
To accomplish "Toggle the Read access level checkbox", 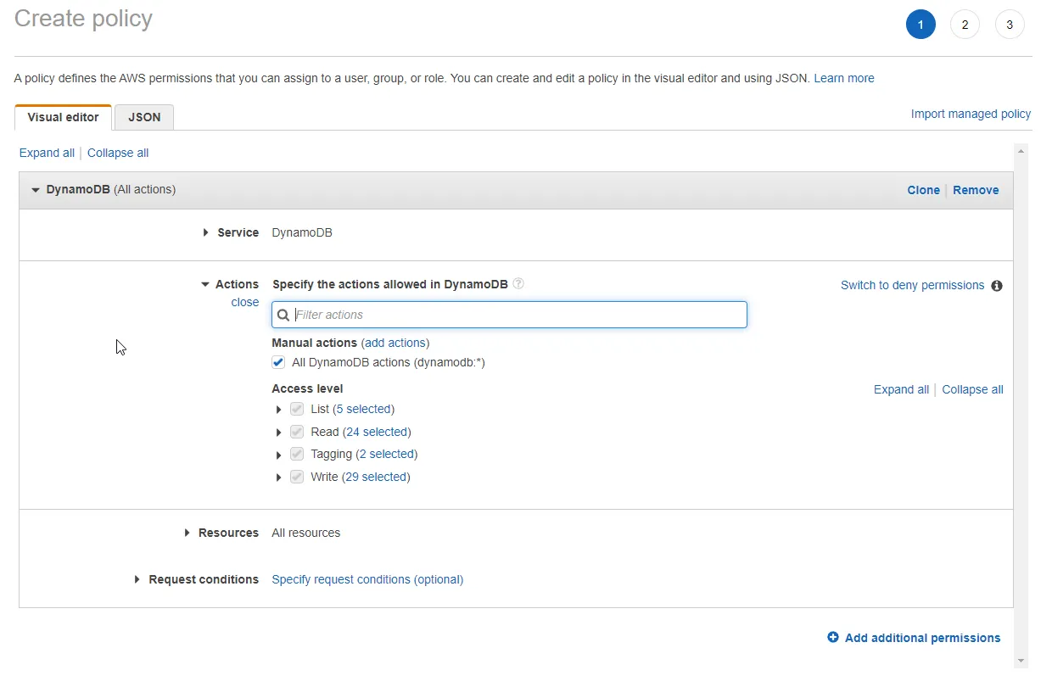I will (297, 431).
